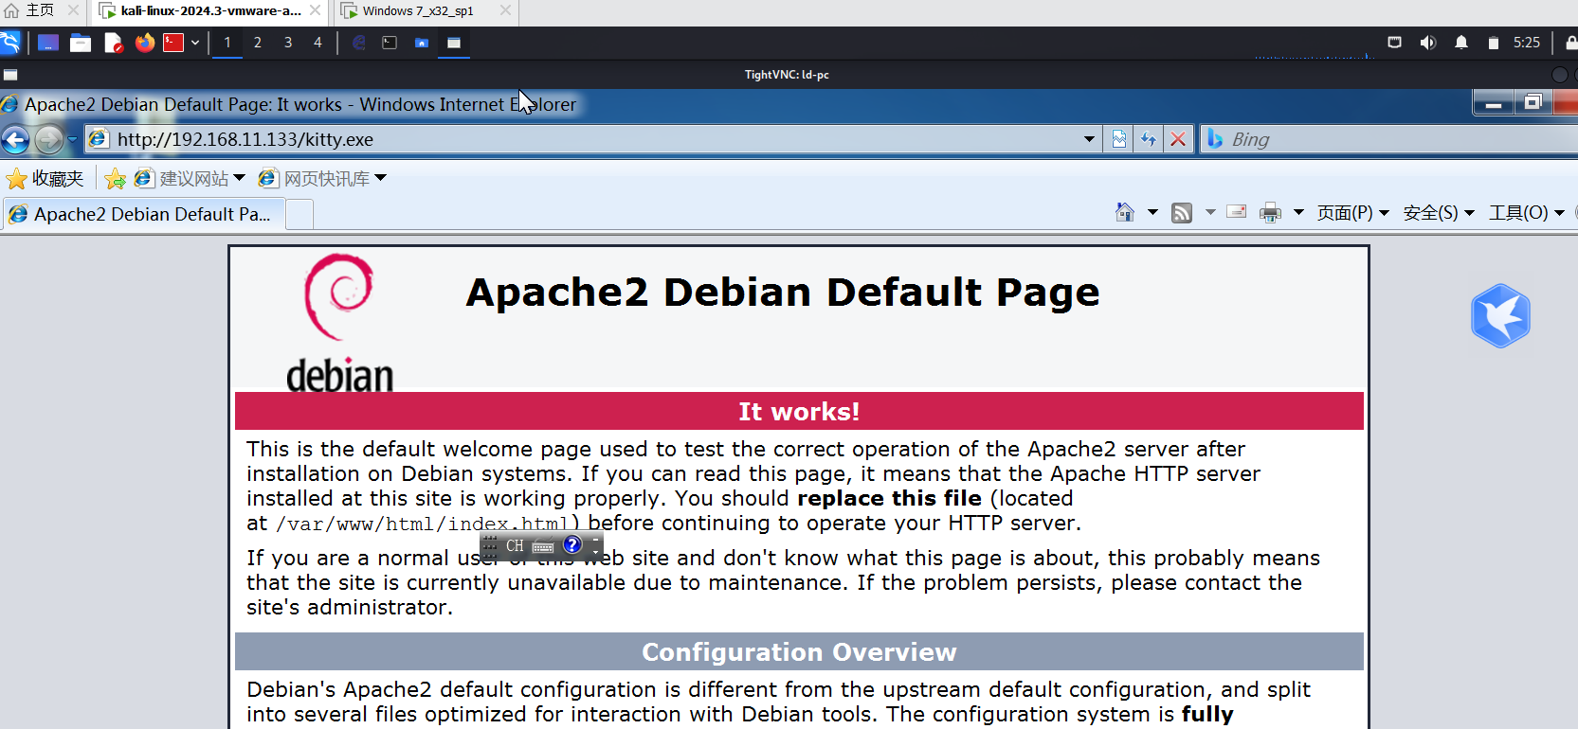This screenshot has height=729, width=1578.
Task: Click the volume speaker icon in tray
Action: coord(1427,43)
